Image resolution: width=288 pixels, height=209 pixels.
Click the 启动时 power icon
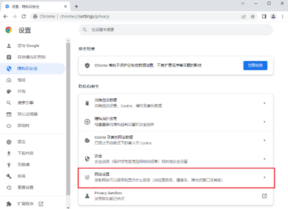tap(9, 126)
